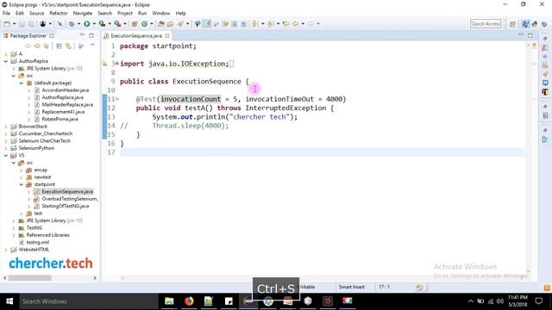Select Referenced Libraries node
Viewport: 552px width, 310px height.
coord(48,235)
